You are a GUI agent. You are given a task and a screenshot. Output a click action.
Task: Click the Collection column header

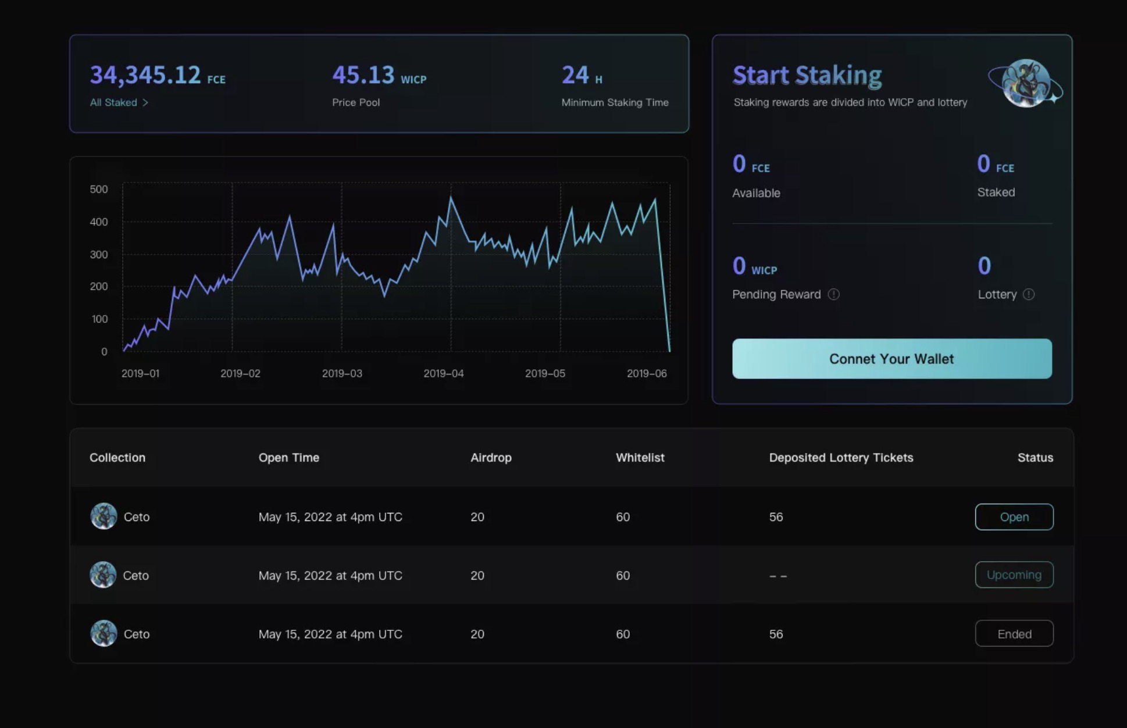coord(117,458)
